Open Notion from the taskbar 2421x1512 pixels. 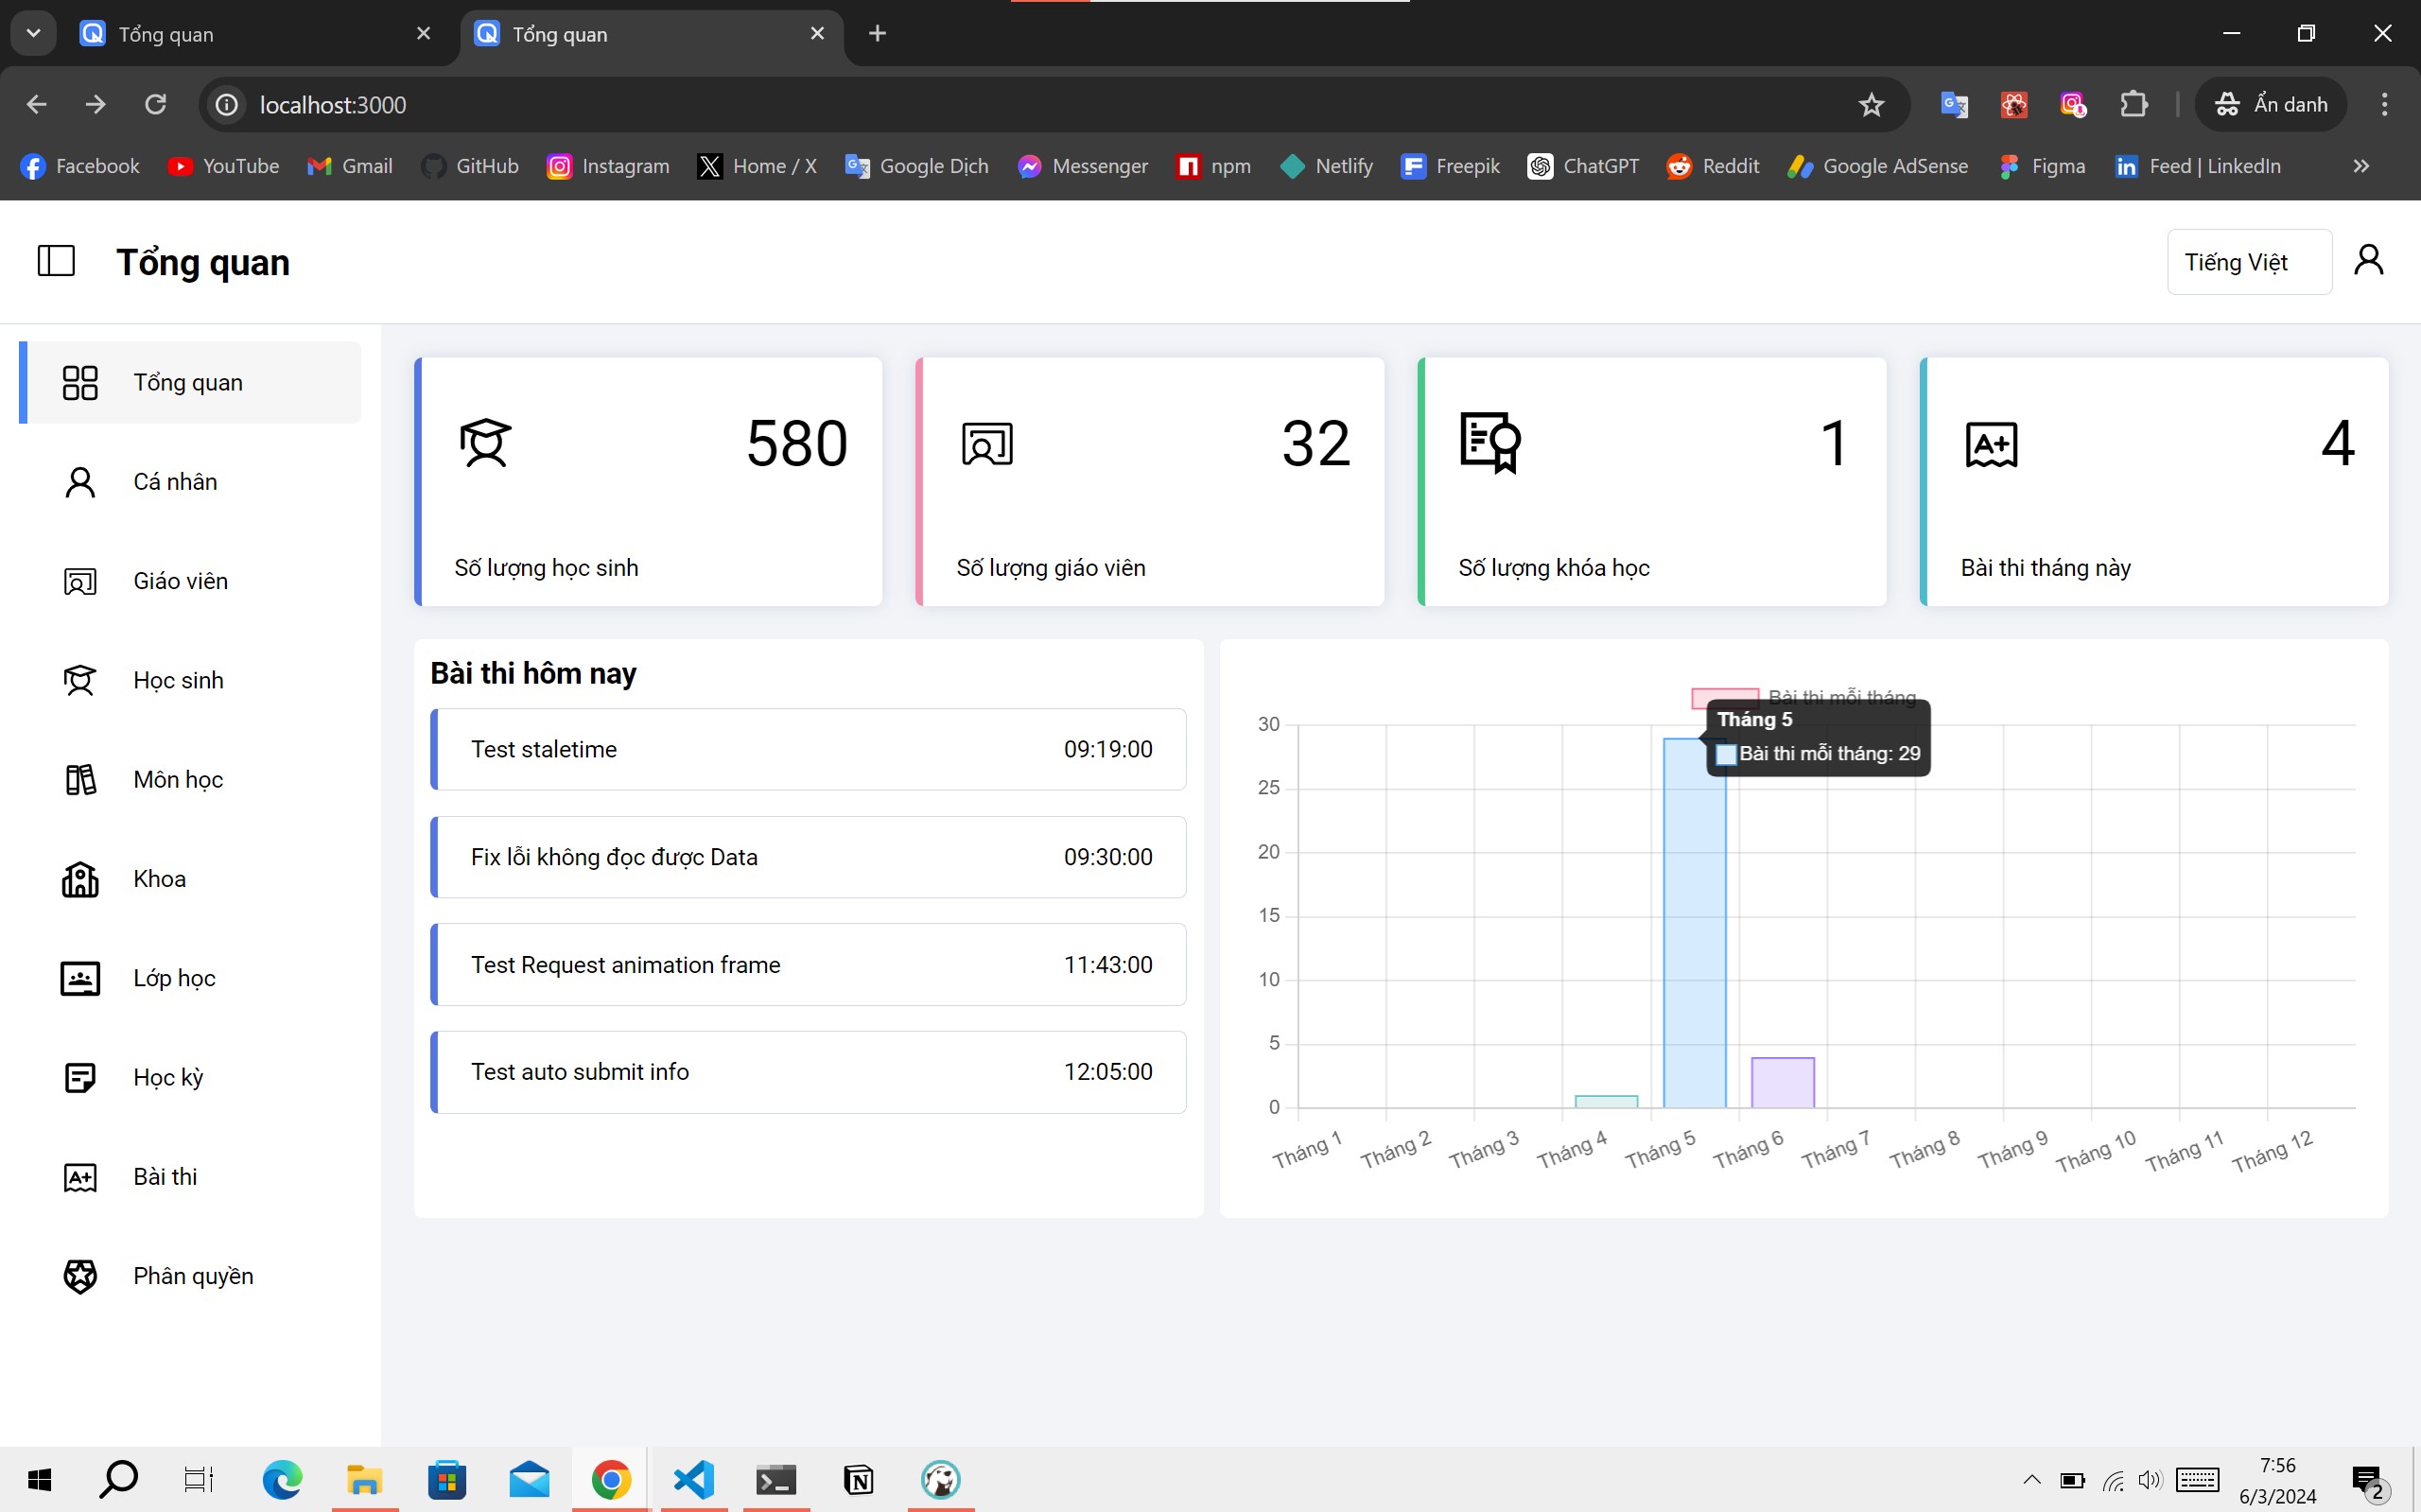(x=858, y=1479)
